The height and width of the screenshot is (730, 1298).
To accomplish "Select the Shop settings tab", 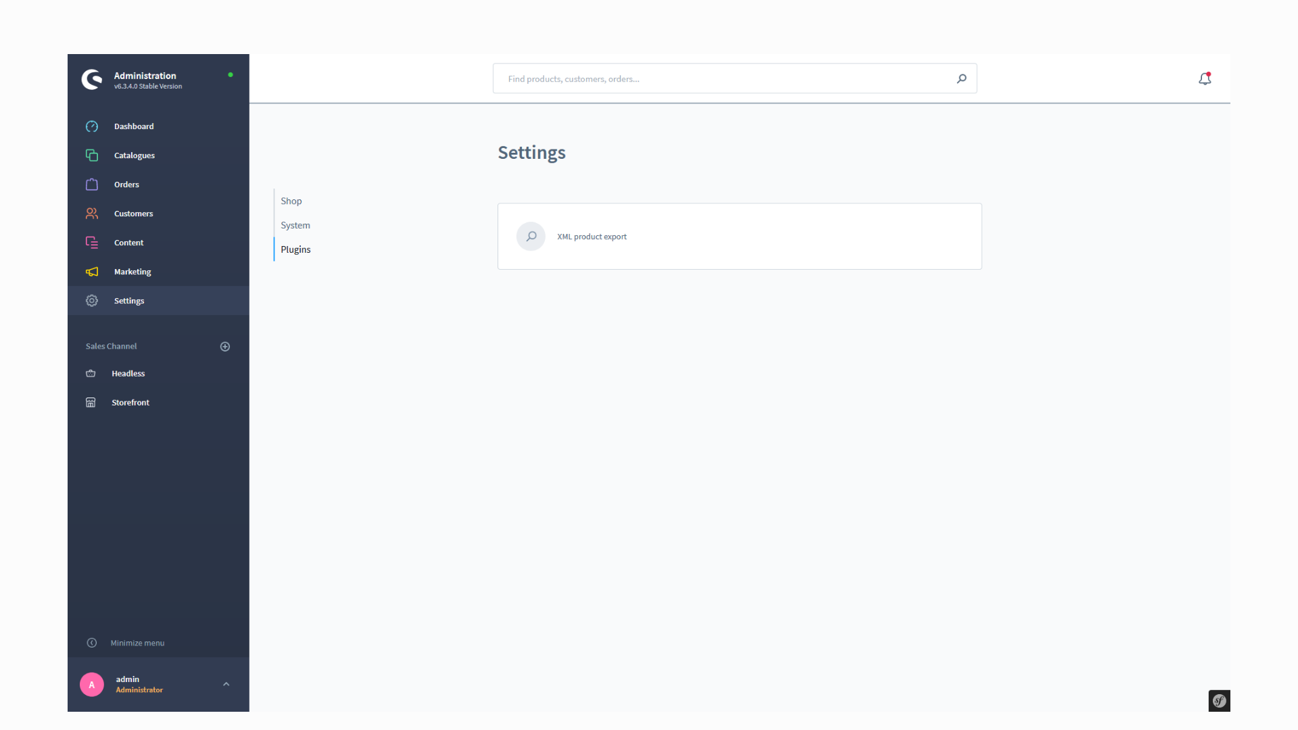I will (291, 201).
